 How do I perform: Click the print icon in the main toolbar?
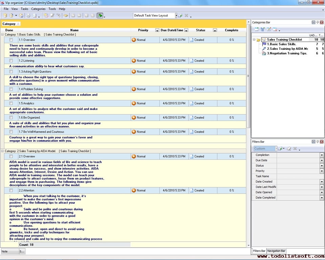click(28, 16)
